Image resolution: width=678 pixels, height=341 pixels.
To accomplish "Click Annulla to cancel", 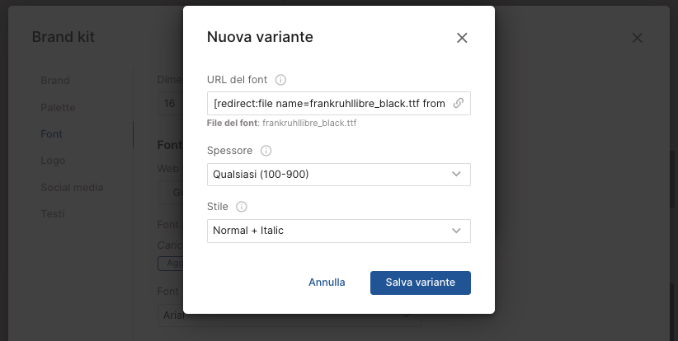I will tap(327, 282).
